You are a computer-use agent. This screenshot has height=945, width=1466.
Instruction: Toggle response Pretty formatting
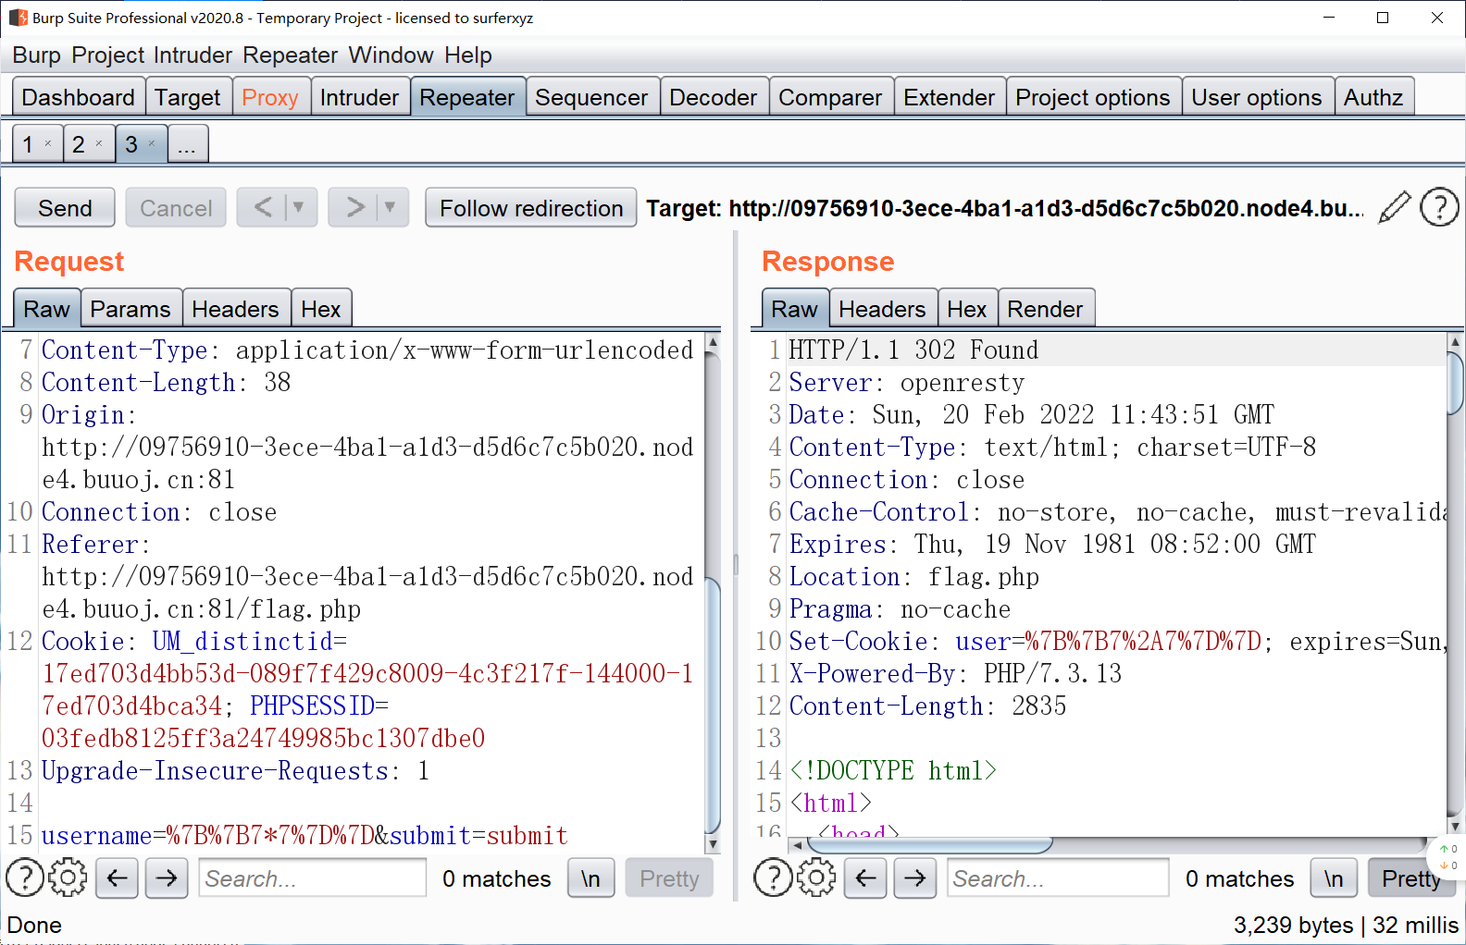tap(1411, 877)
